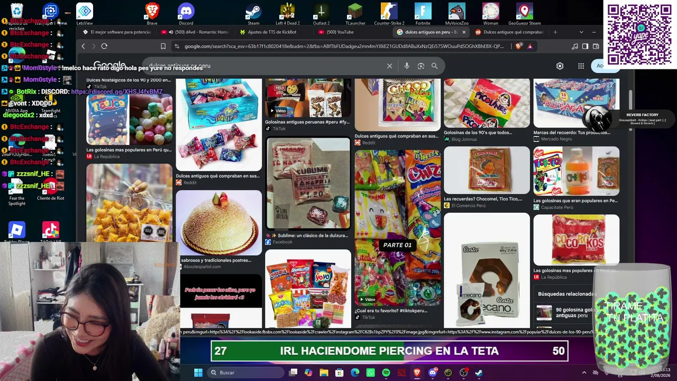
Task: Show hidden system tray icons
Action: click(584, 373)
